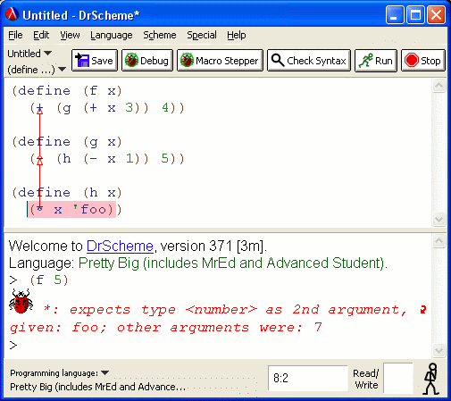Expand the Untitled file name dropdown

[x=29, y=54]
